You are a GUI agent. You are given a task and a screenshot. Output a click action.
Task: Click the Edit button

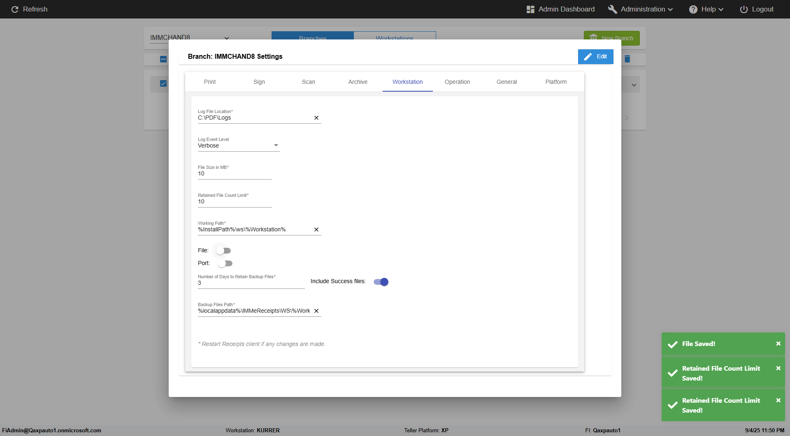click(x=596, y=57)
